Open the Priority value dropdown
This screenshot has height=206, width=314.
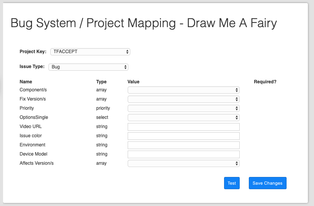click(x=183, y=108)
